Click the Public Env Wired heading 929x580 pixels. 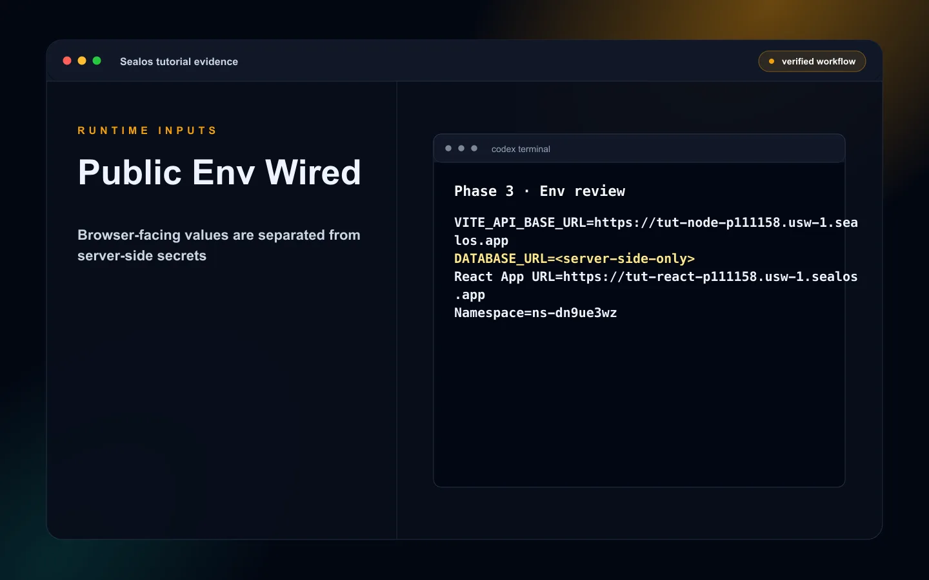point(219,173)
